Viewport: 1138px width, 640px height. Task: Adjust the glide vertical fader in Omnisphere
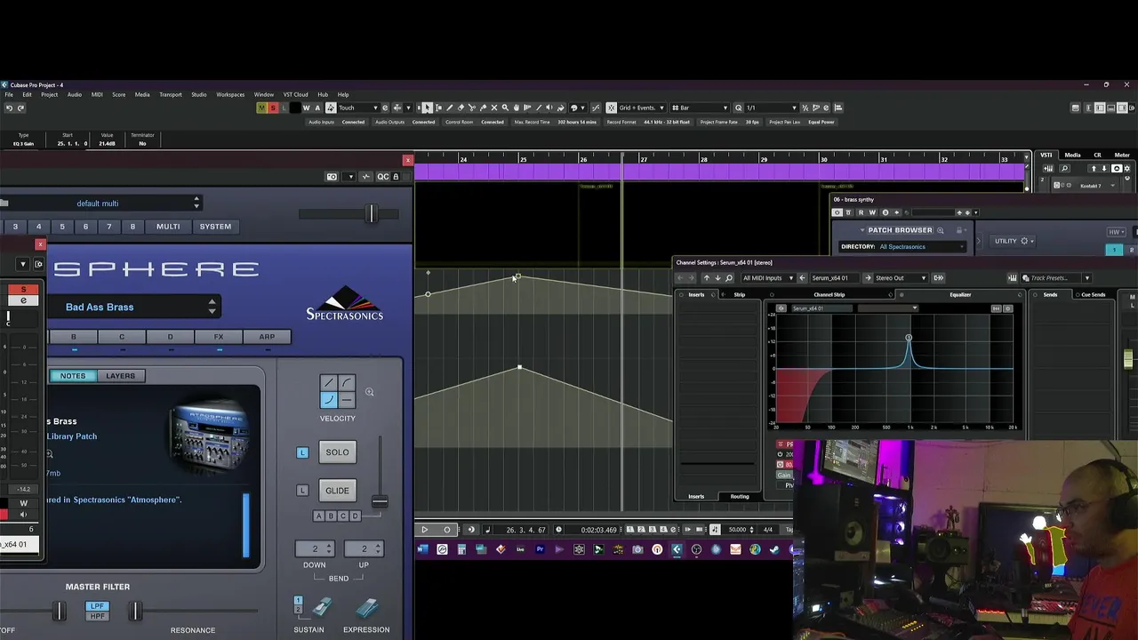coord(380,502)
